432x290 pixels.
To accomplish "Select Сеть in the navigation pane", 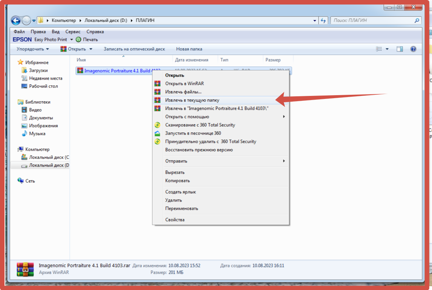I will (26, 181).
